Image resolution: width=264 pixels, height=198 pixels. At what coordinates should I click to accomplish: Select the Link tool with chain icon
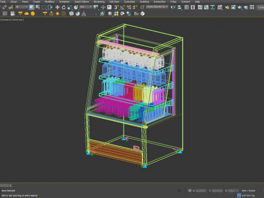click(4, 7)
